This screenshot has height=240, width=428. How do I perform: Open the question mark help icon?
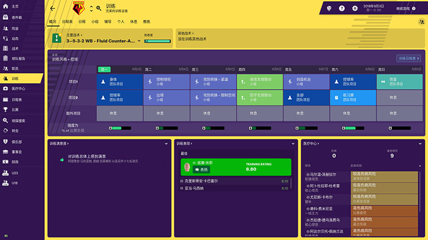(342, 9)
